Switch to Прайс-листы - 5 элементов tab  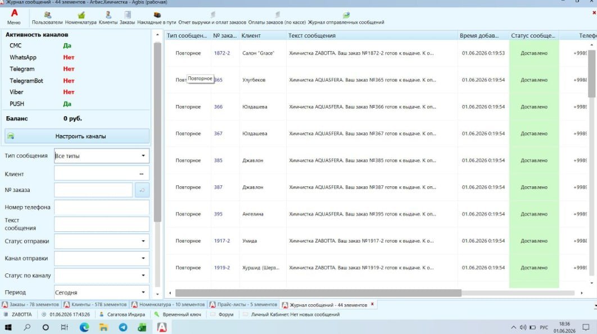click(243, 305)
